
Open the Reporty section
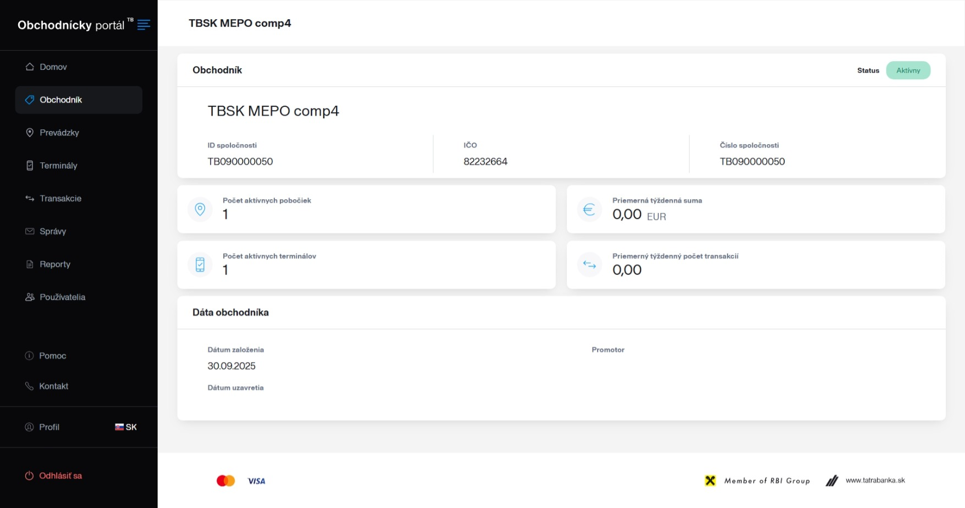[x=54, y=264]
